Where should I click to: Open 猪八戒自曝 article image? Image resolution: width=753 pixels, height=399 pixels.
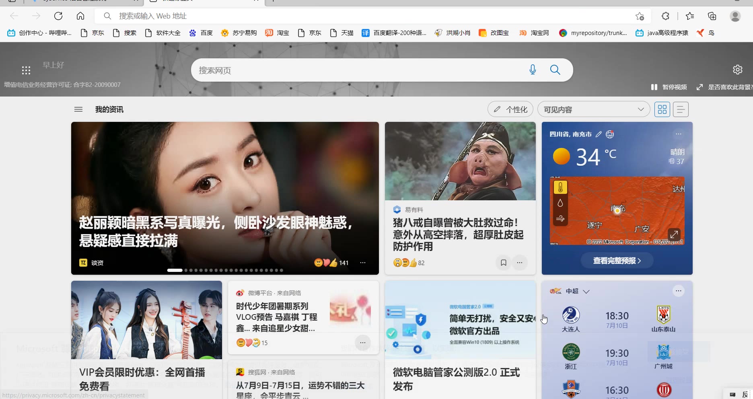tap(460, 161)
